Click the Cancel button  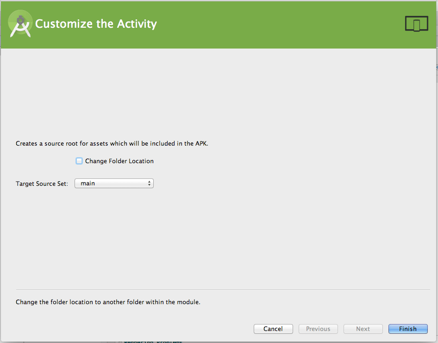coord(273,329)
